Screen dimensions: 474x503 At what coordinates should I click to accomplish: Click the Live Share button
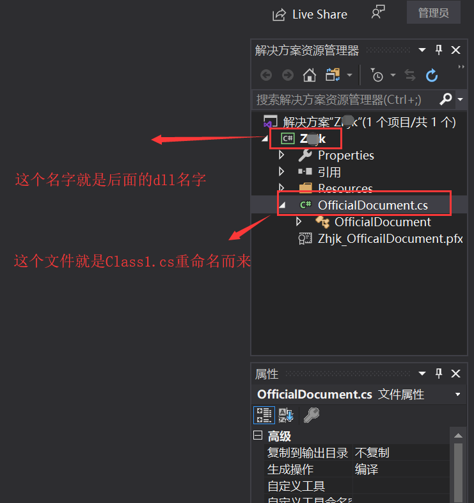[310, 15]
